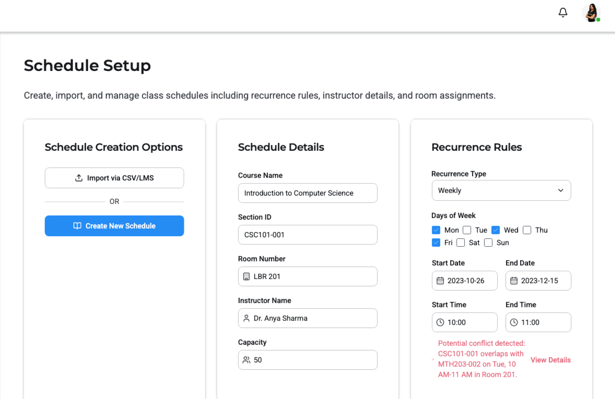Click the people icon in Capacity field

point(246,360)
